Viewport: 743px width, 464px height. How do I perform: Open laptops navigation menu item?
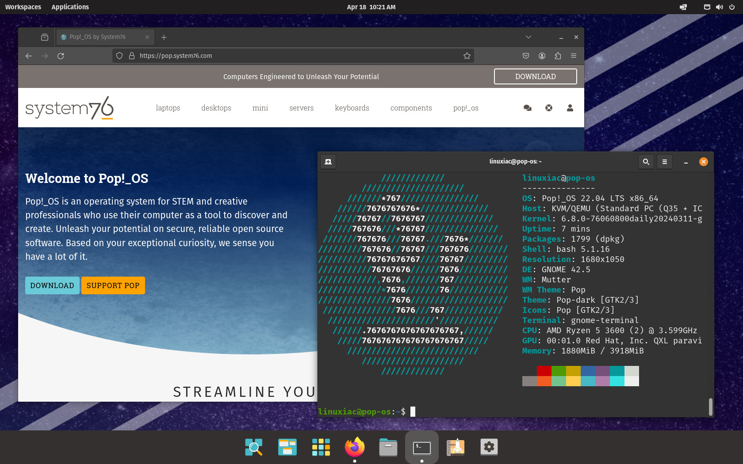[x=168, y=108]
